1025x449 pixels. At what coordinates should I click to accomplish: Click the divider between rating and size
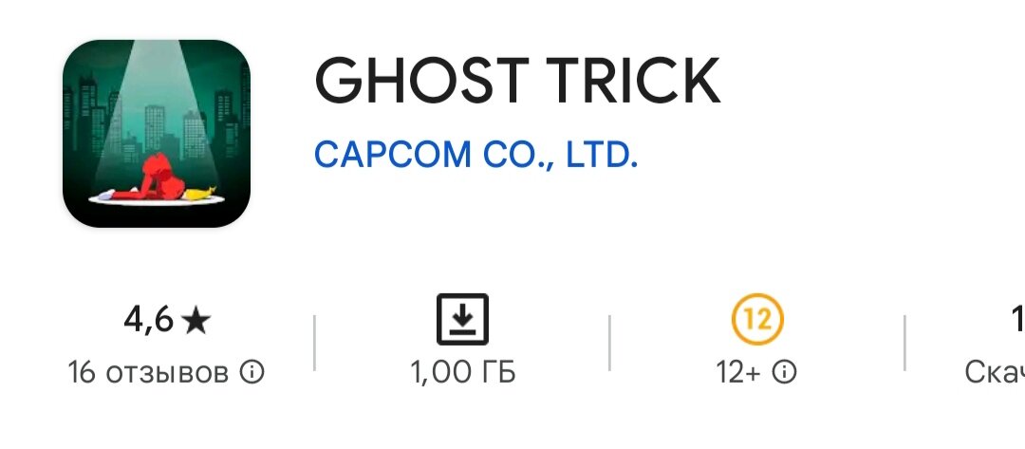click(x=314, y=343)
